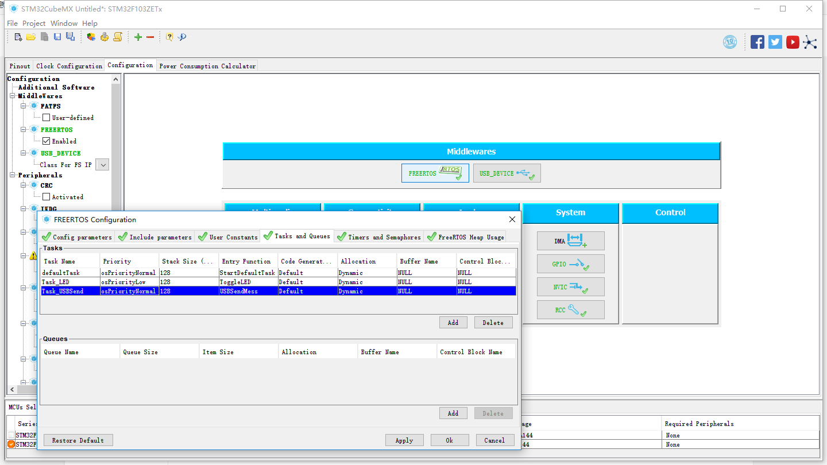
Task: Click the osPriorityLow priority cell
Action: 130,282
